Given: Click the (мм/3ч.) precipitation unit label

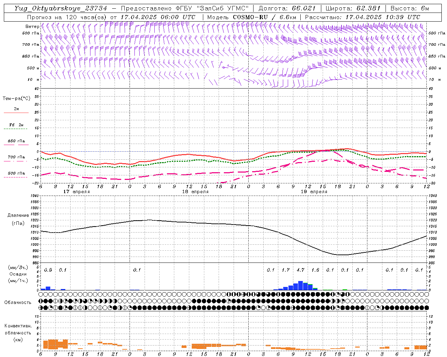Looking at the screenshot, I should [x=18, y=267].
